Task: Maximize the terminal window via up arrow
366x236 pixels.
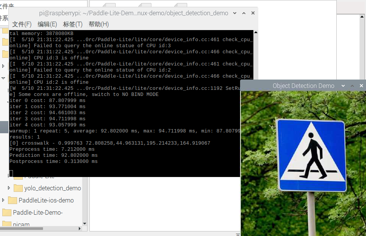Action: pyautogui.click(x=244, y=13)
